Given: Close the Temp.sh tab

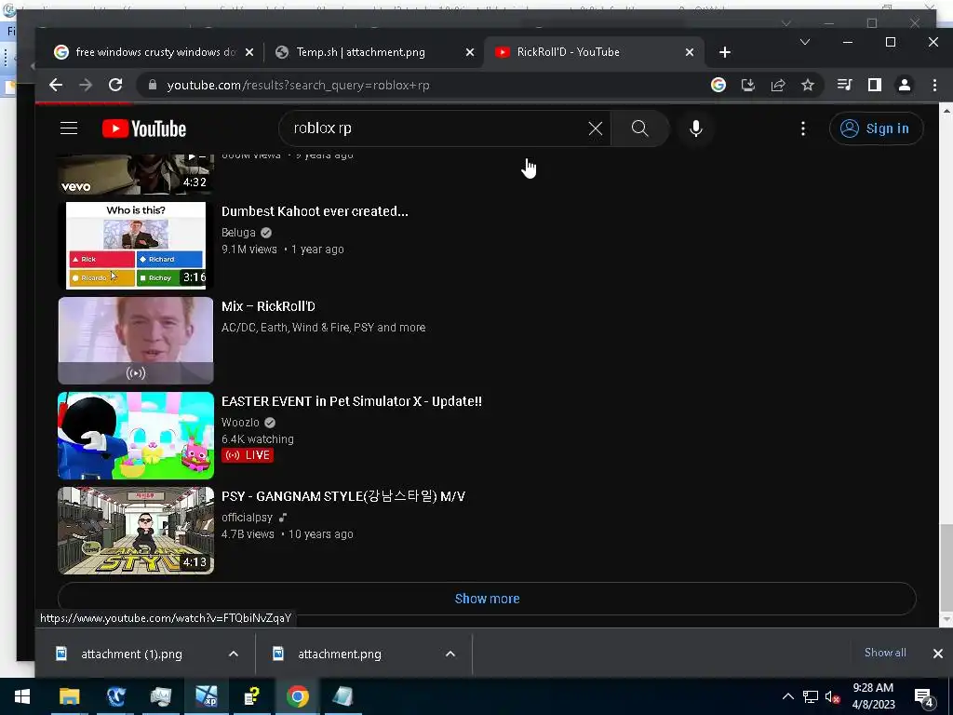Looking at the screenshot, I should (470, 52).
